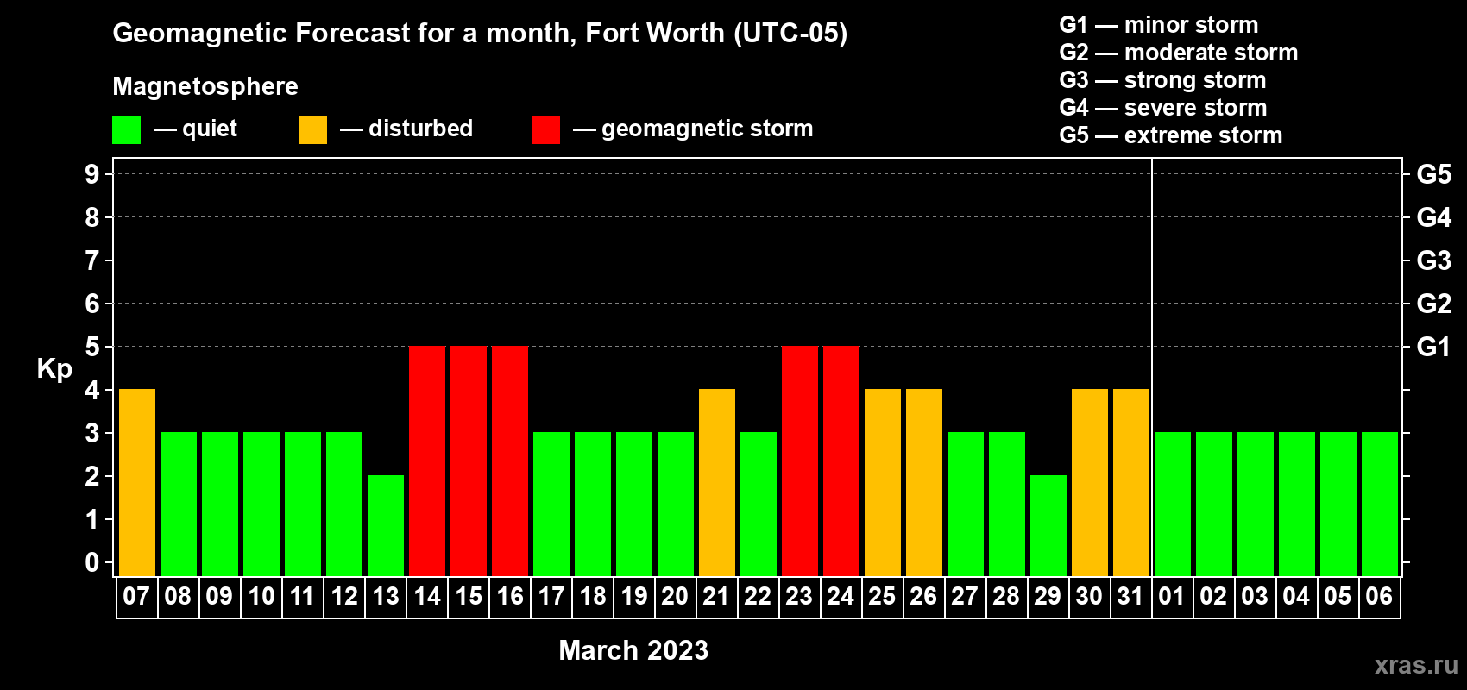
Task: Select the orange bar for March 31
Action: [1131, 483]
